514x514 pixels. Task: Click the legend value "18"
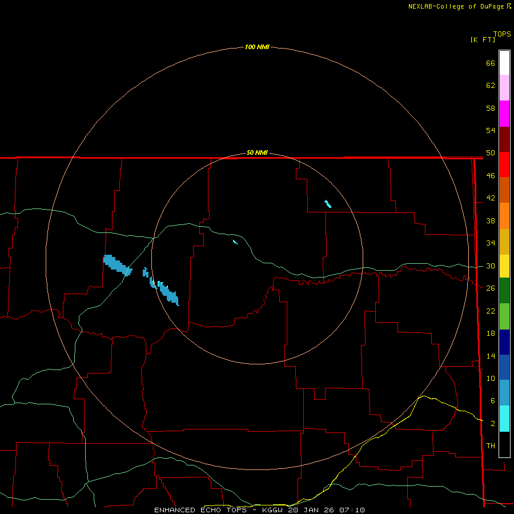pyautogui.click(x=491, y=334)
